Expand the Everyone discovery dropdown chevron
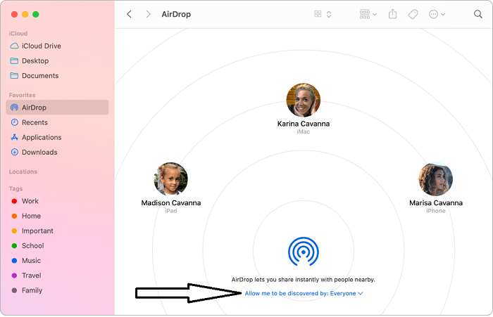 coord(361,294)
